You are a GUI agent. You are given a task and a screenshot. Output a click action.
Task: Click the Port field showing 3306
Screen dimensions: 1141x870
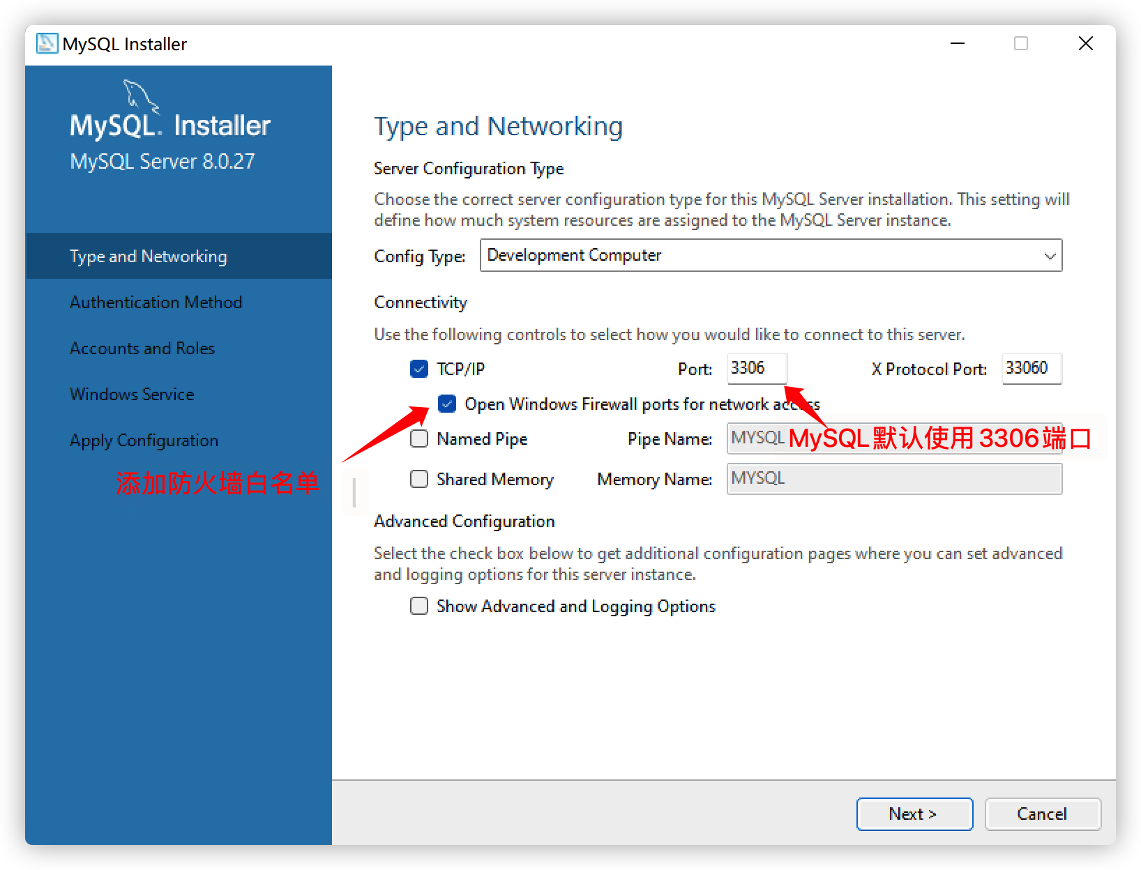pos(757,368)
